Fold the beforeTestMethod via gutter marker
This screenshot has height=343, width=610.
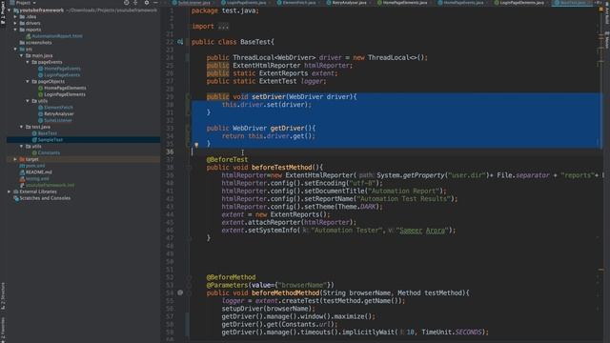tap(189, 168)
